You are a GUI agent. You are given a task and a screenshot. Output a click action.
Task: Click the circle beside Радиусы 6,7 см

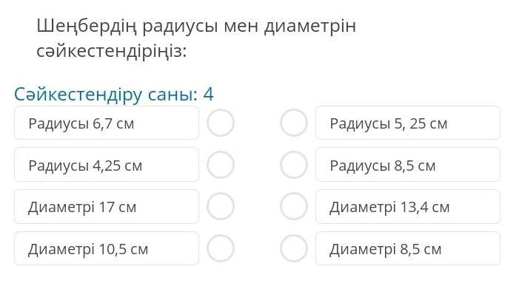pyautogui.click(x=221, y=123)
